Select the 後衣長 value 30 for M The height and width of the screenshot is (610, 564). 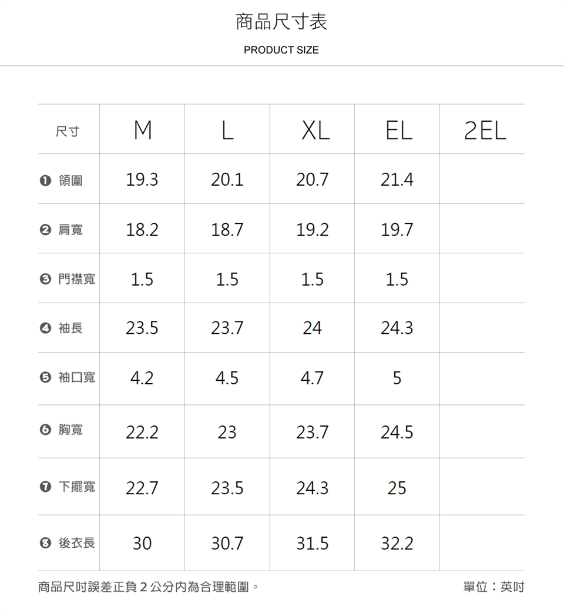coord(142,544)
